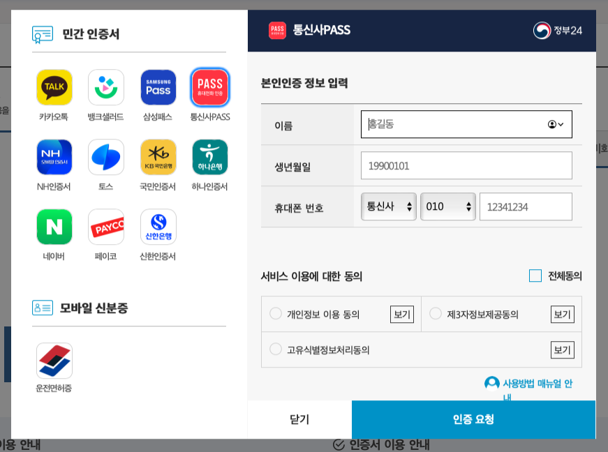Viewport: 608px width, 452px height.
Task: Choose the 신한인증서 icon
Action: [x=158, y=227]
